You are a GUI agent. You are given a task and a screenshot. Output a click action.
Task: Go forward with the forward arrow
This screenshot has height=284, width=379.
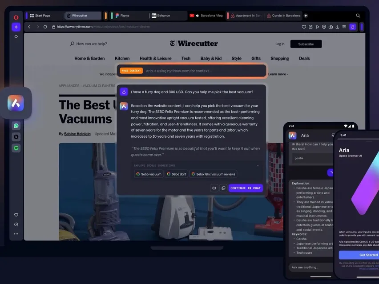38,27
